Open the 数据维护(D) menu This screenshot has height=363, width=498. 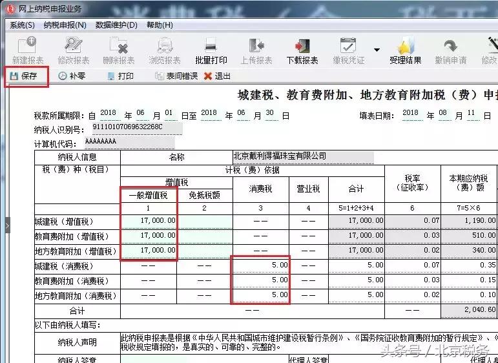tap(116, 25)
